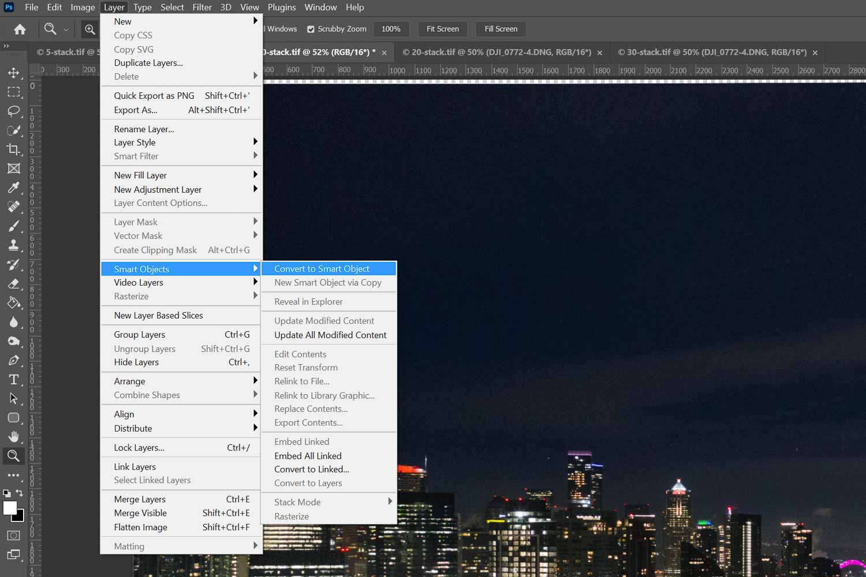
Task: Change the screen mode icon
Action: click(13, 555)
